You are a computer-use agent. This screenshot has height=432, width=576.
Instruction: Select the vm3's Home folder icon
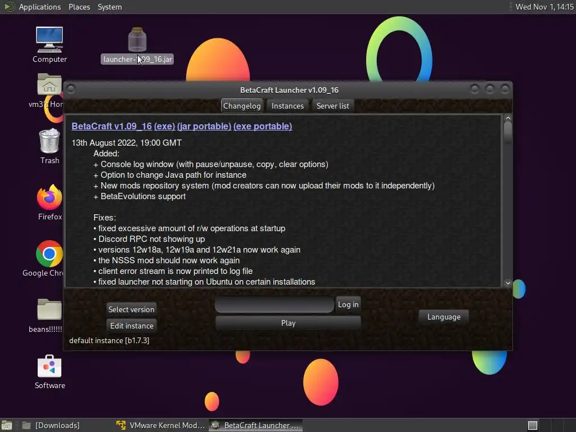(x=49, y=84)
